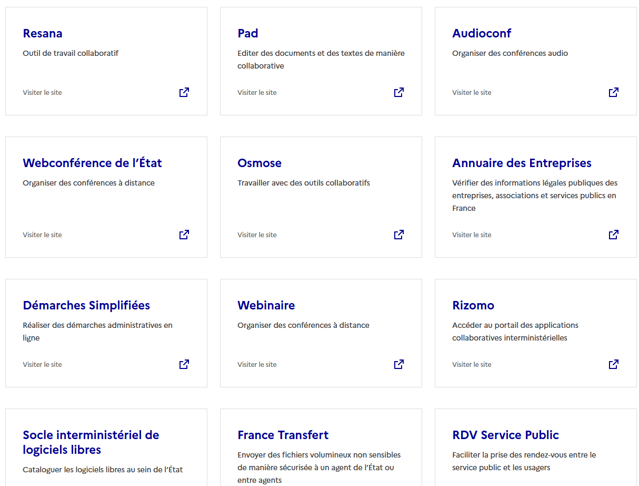Click 'Visiter le site' under Webinaire

[x=257, y=364]
